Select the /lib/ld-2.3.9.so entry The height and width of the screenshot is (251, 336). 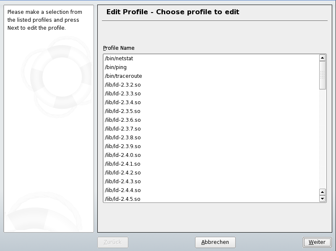click(x=123, y=146)
